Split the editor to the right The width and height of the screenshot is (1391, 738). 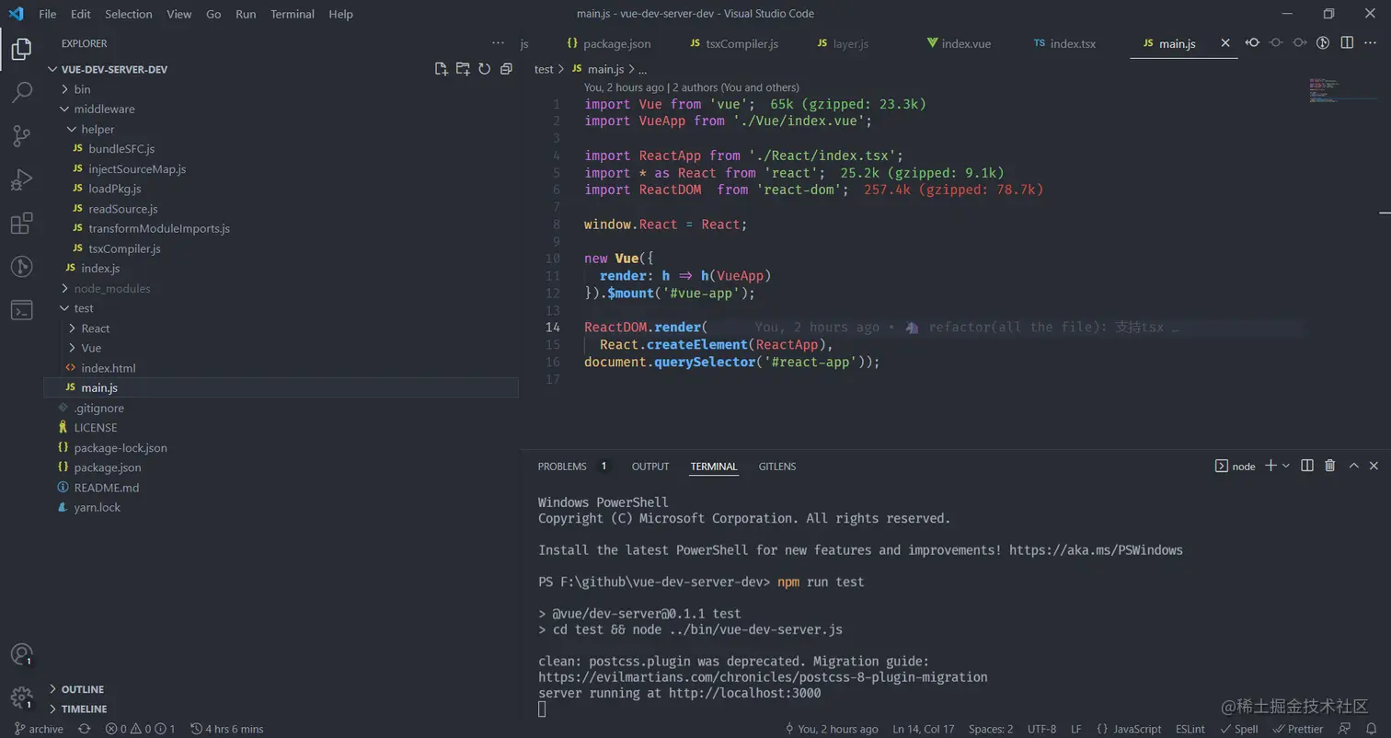tap(1347, 43)
